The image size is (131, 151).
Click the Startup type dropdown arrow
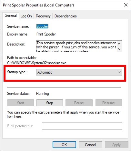[119, 72]
